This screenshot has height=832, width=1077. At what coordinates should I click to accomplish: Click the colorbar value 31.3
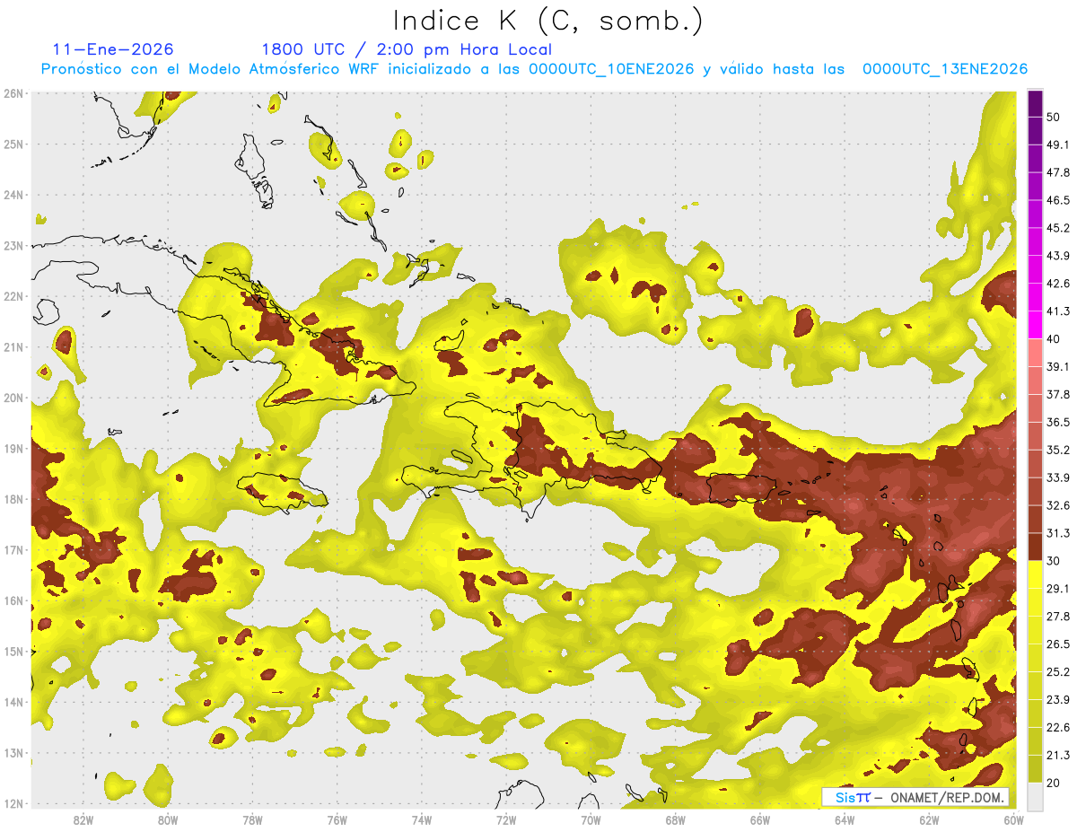click(1058, 533)
